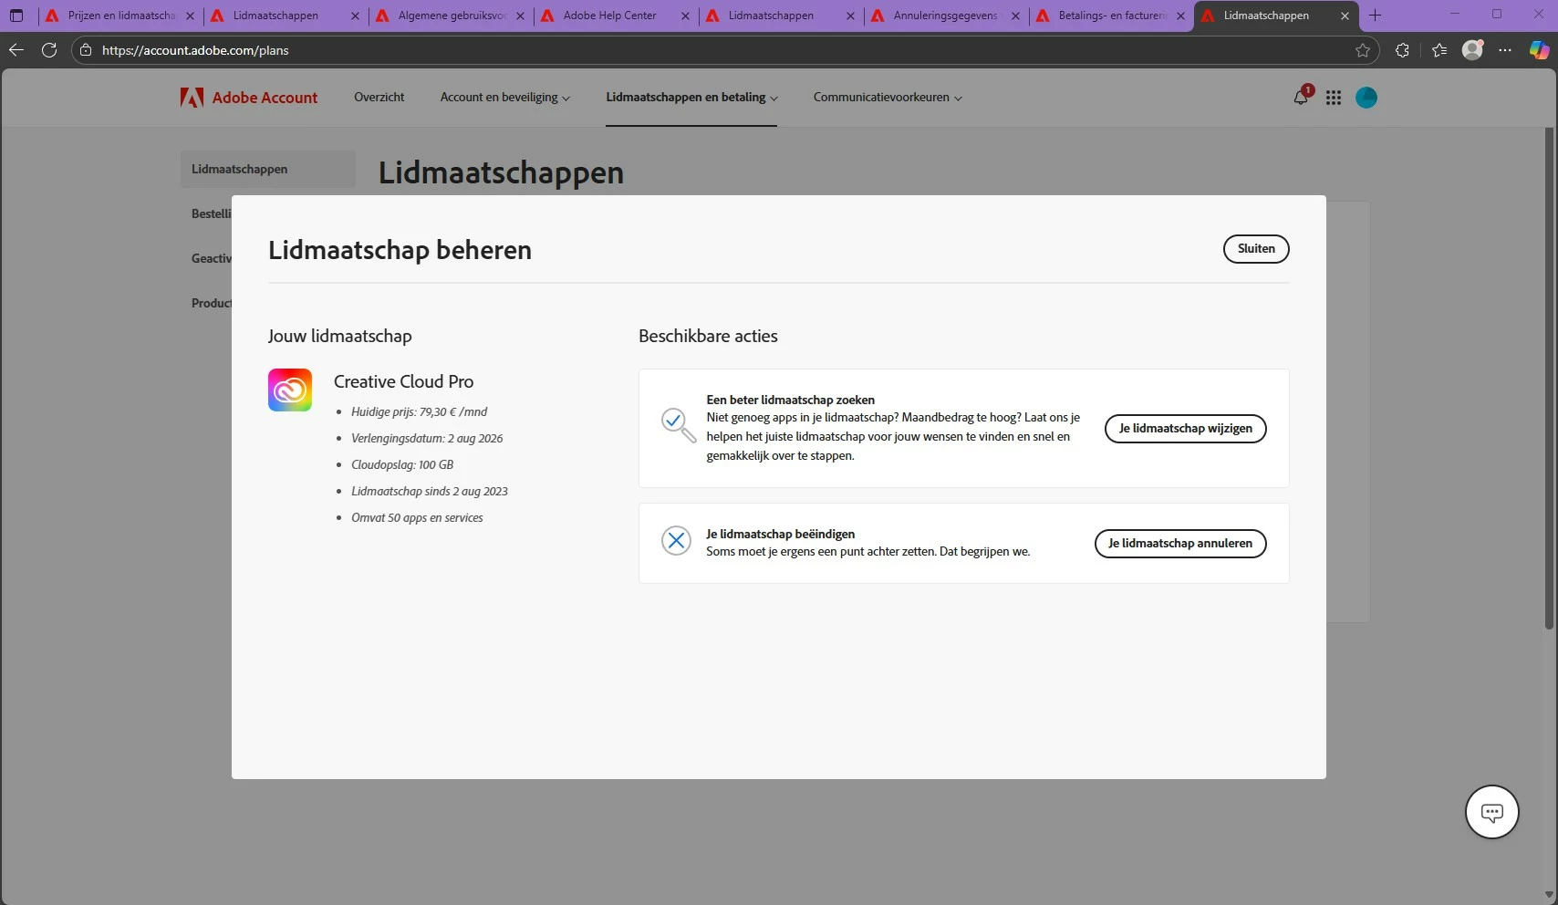Click Je lidmaatschap annuleren
This screenshot has height=905, width=1558.
coord(1180,544)
